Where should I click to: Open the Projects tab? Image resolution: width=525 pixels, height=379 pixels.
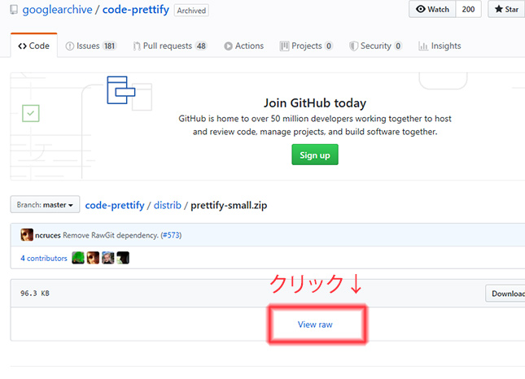pos(306,46)
